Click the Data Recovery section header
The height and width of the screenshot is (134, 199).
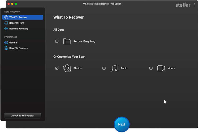(x=12, y=12)
